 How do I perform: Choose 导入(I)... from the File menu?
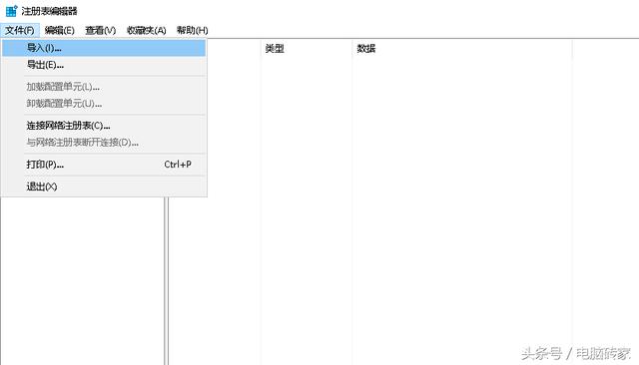tap(104, 48)
